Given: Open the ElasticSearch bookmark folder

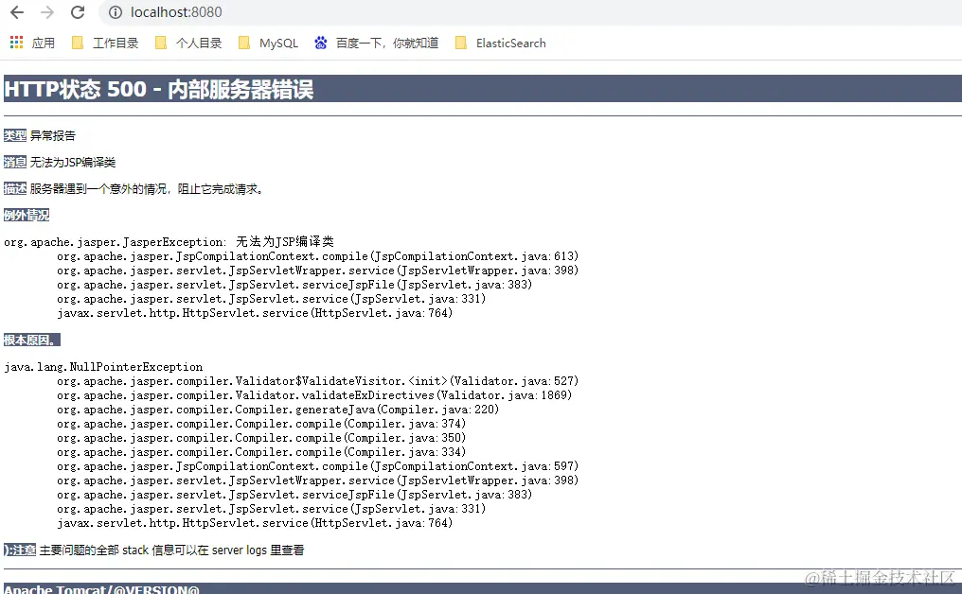Looking at the screenshot, I should (x=501, y=43).
